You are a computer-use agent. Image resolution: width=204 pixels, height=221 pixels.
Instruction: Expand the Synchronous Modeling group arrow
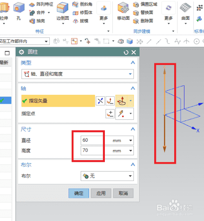pos(173,31)
